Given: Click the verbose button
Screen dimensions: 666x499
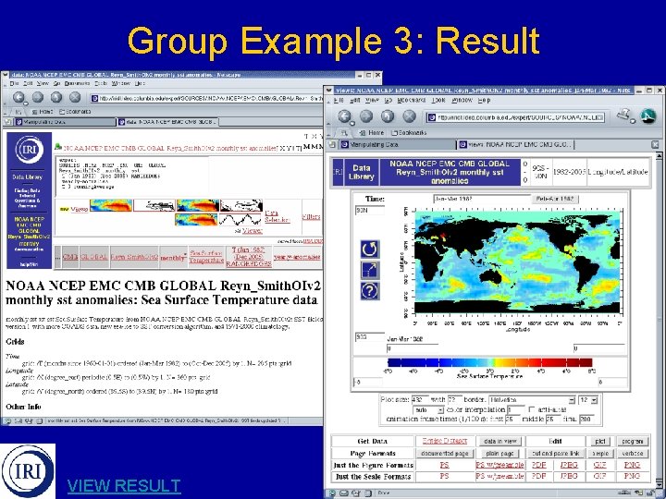Looking at the screenshot, I should coord(632,453).
